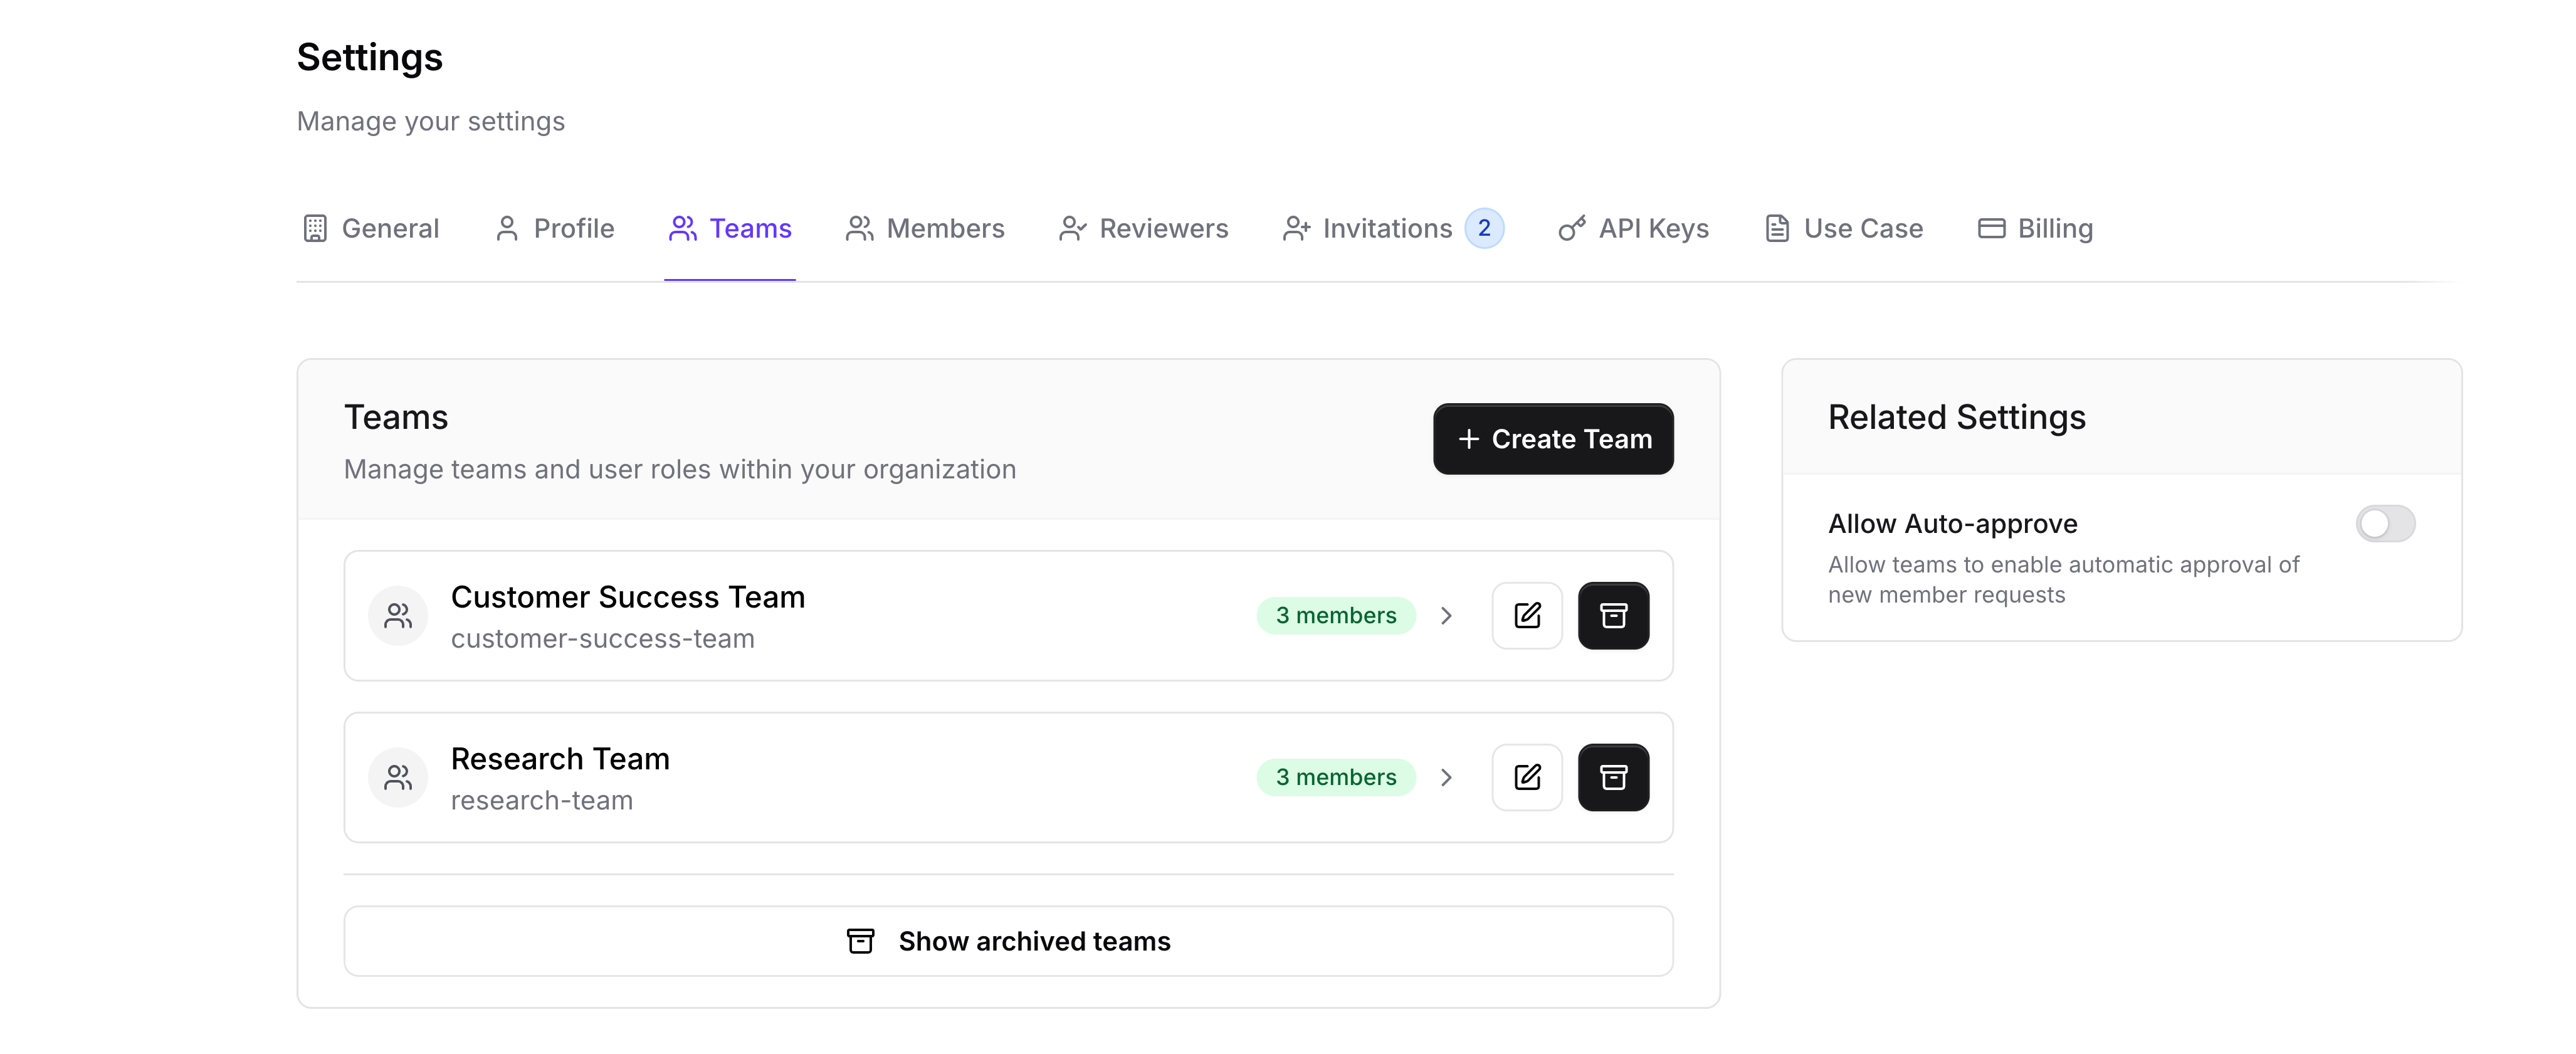2576x1054 pixels.
Task: Select the Research Team name
Action: click(560, 759)
